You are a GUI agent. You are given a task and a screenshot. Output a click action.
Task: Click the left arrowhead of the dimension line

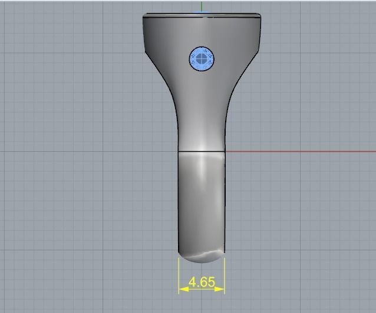[184, 289]
